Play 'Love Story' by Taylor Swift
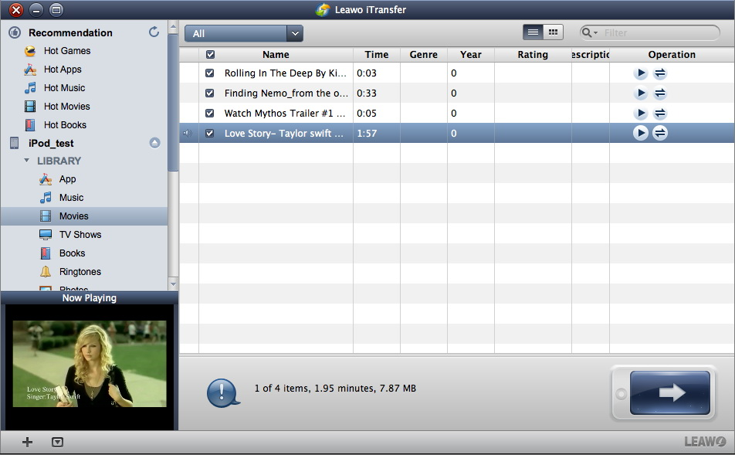 click(x=640, y=132)
